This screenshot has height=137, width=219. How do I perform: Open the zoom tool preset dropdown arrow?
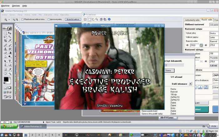[x=9, y=19]
